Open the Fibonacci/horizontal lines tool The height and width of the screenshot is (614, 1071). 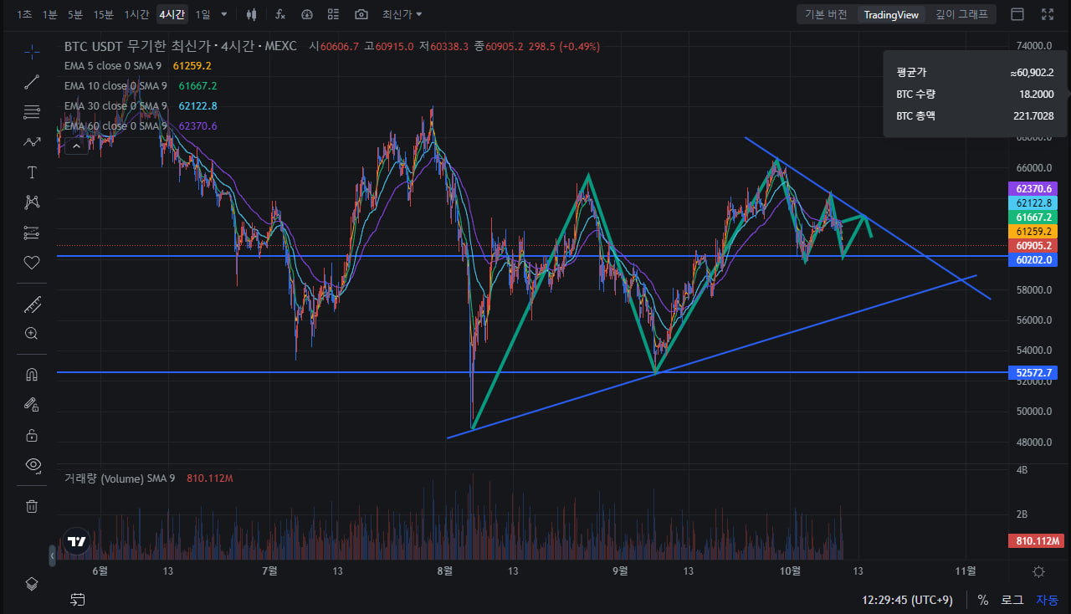click(x=32, y=112)
